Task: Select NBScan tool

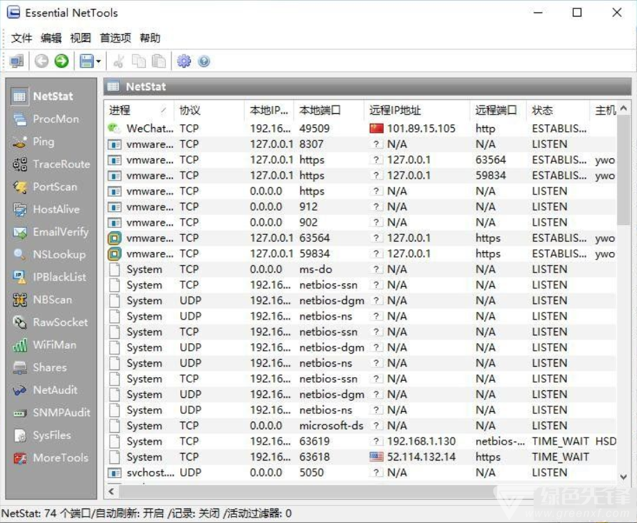Action: 42,300
